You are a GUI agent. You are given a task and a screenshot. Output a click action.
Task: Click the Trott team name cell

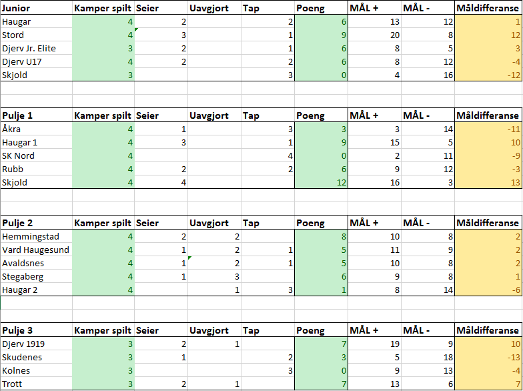36,384
